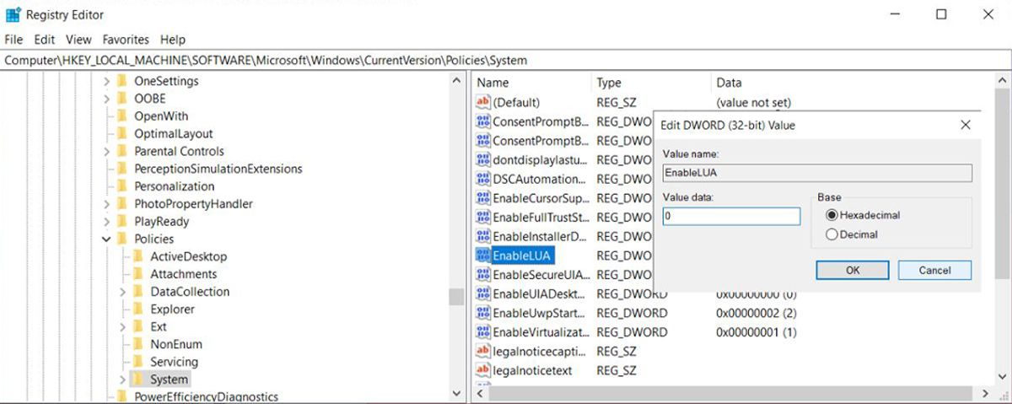The image size is (1012, 404).
Task: Open the Favorites menu
Action: pos(126,40)
